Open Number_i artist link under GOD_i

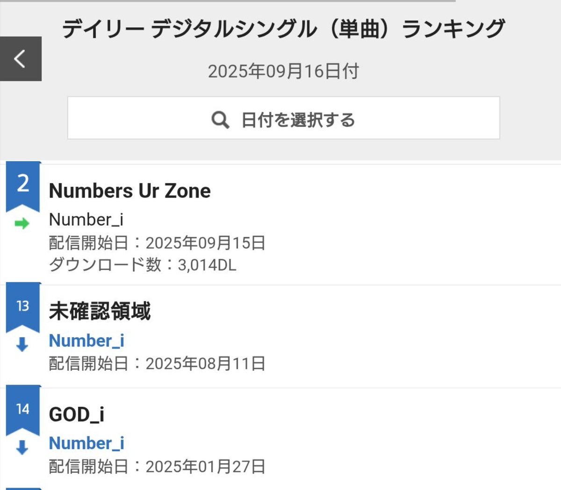click(x=86, y=443)
